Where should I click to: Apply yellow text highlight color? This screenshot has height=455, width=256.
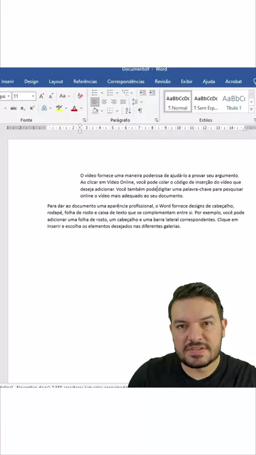(x=59, y=108)
